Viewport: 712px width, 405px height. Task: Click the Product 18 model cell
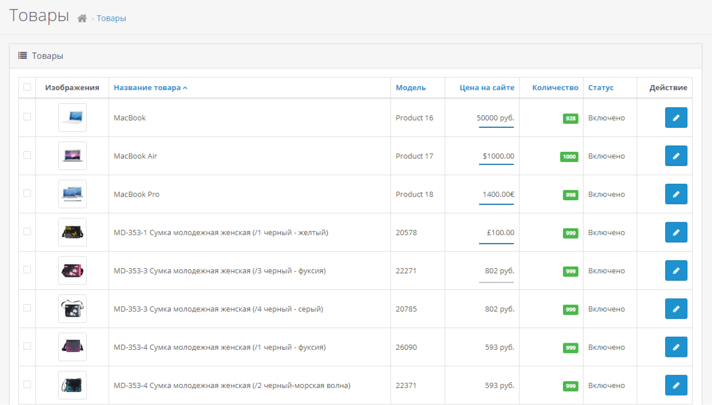(414, 194)
